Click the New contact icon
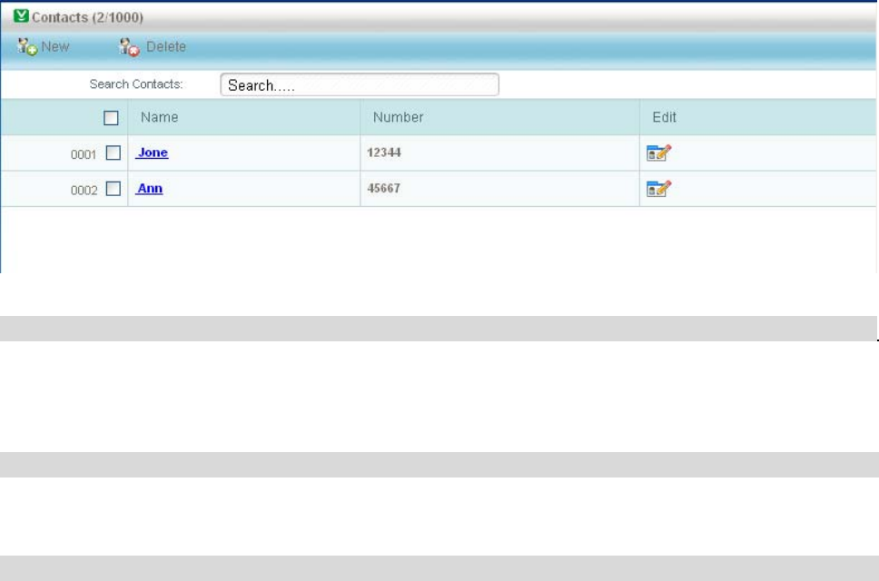879x581 pixels. click(x=27, y=46)
